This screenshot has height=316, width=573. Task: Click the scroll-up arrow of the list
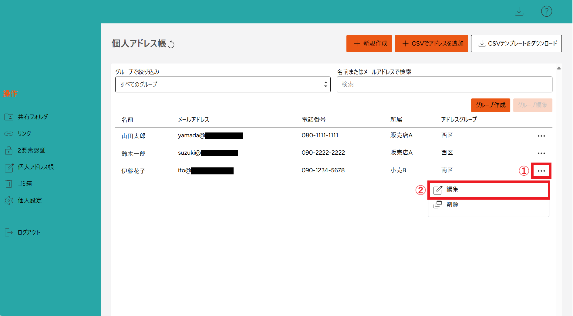pyautogui.click(x=559, y=68)
